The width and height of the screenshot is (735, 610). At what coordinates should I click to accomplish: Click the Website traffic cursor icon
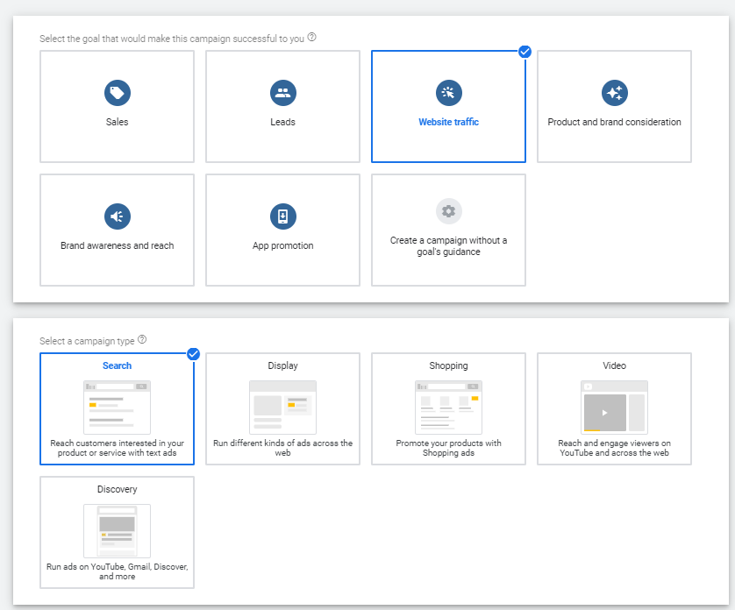tap(448, 93)
